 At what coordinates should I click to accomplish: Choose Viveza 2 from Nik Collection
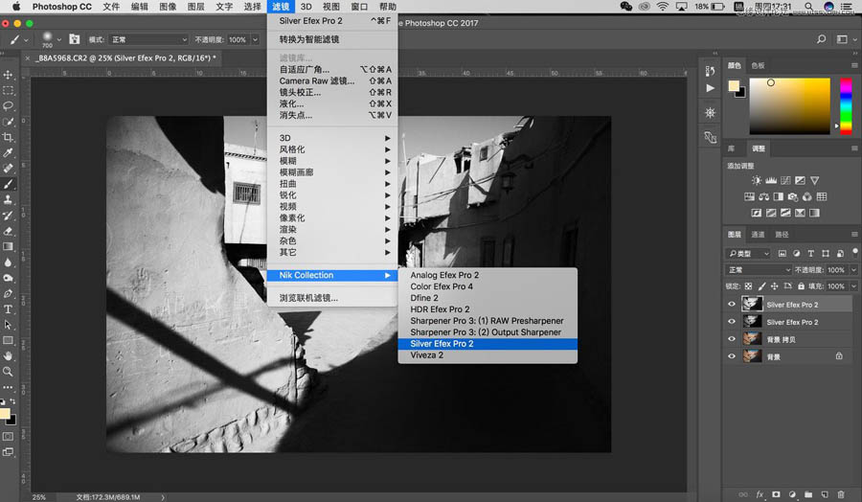tap(488, 355)
